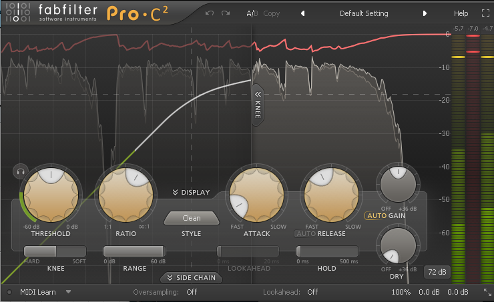This screenshot has width=494, height=302.
Task: Go to next preset arrow
Action: click(x=425, y=13)
